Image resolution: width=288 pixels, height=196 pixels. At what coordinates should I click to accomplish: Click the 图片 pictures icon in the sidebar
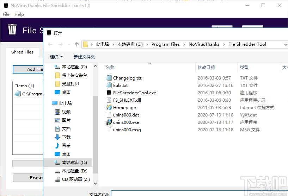(x=57, y=120)
